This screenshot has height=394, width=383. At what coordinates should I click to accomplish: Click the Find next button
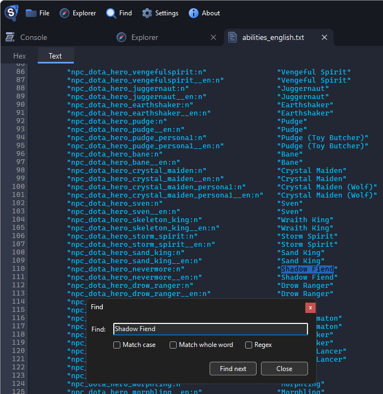tap(233, 369)
